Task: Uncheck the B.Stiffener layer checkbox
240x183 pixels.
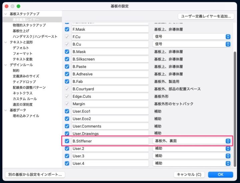Action: point(67,141)
